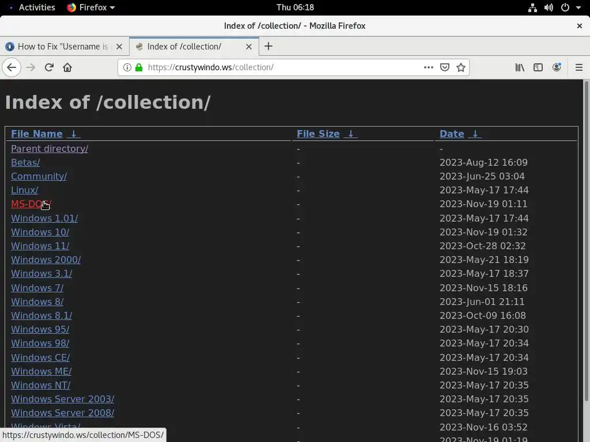Click the page's vertical scrollbar
Viewport: 590px width, 442px height.
pyautogui.click(x=586, y=241)
